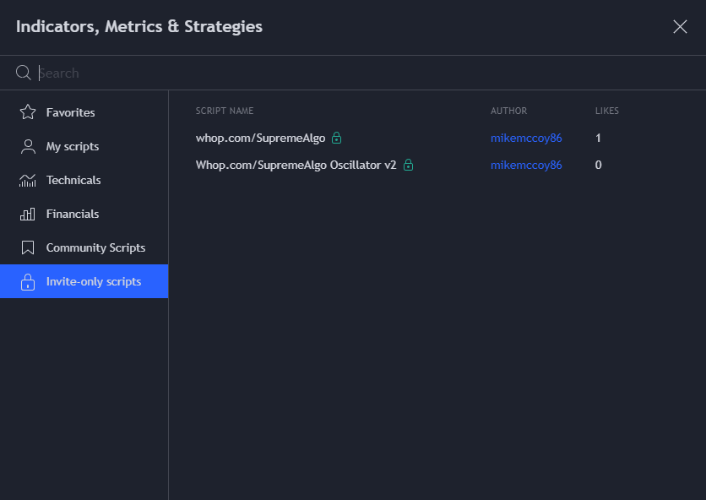
Task: Focus the Search input field
Action: tap(369, 73)
